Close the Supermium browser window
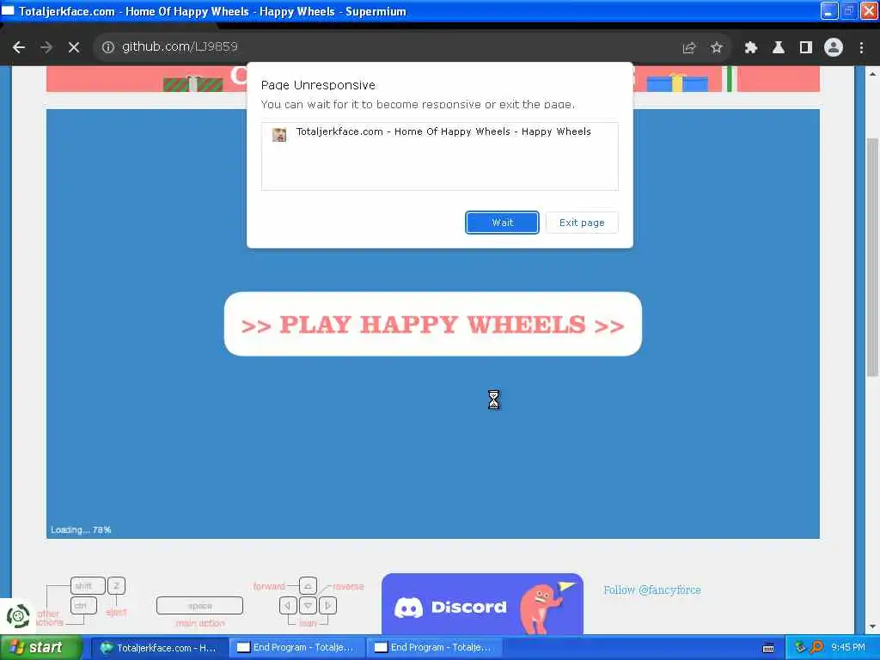Image resolution: width=880 pixels, height=660 pixels. (x=869, y=10)
